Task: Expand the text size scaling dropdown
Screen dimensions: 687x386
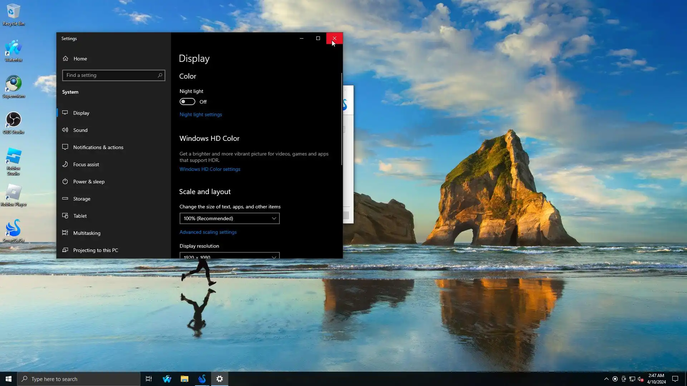Action: (x=229, y=218)
